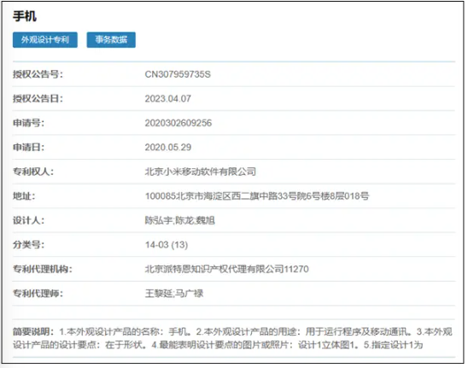Image resolution: width=468 pixels, height=368 pixels.
Task: Select the 分类号 label
Action: (x=28, y=245)
